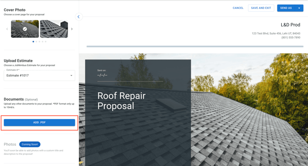Click the Roof Repair Proposal title
This screenshot has height=166, width=308.
pyautogui.click(x=121, y=101)
